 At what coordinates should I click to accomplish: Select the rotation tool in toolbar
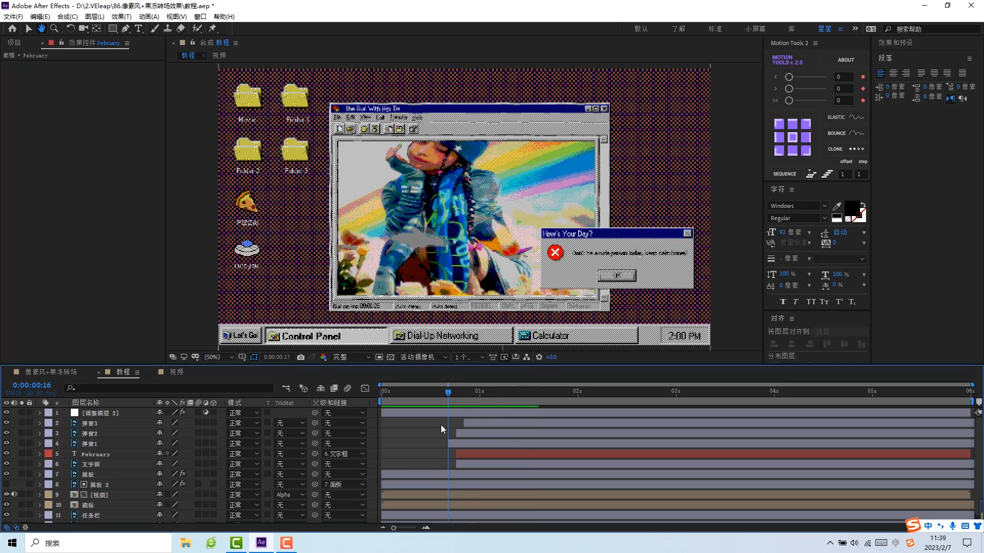pyautogui.click(x=70, y=28)
